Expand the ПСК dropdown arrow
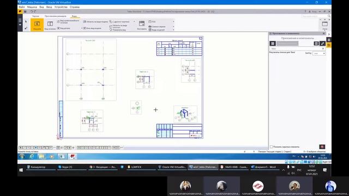 click(173, 22)
